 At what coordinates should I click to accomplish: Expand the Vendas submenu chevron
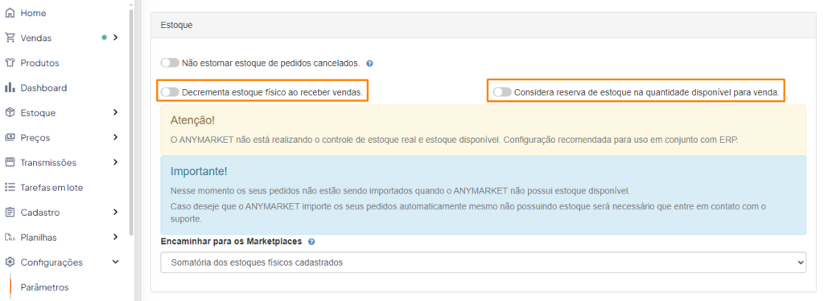[x=116, y=37]
